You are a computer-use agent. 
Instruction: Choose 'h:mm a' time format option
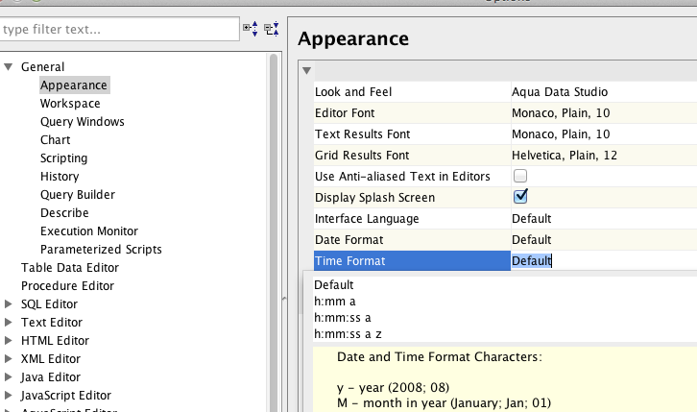pos(335,302)
